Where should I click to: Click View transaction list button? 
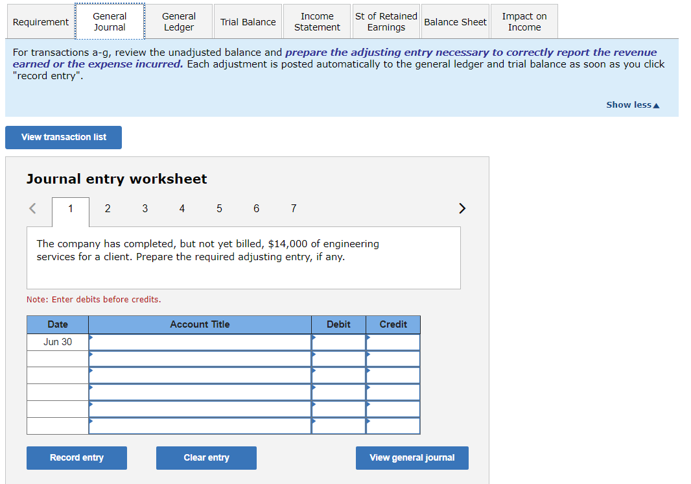click(64, 137)
